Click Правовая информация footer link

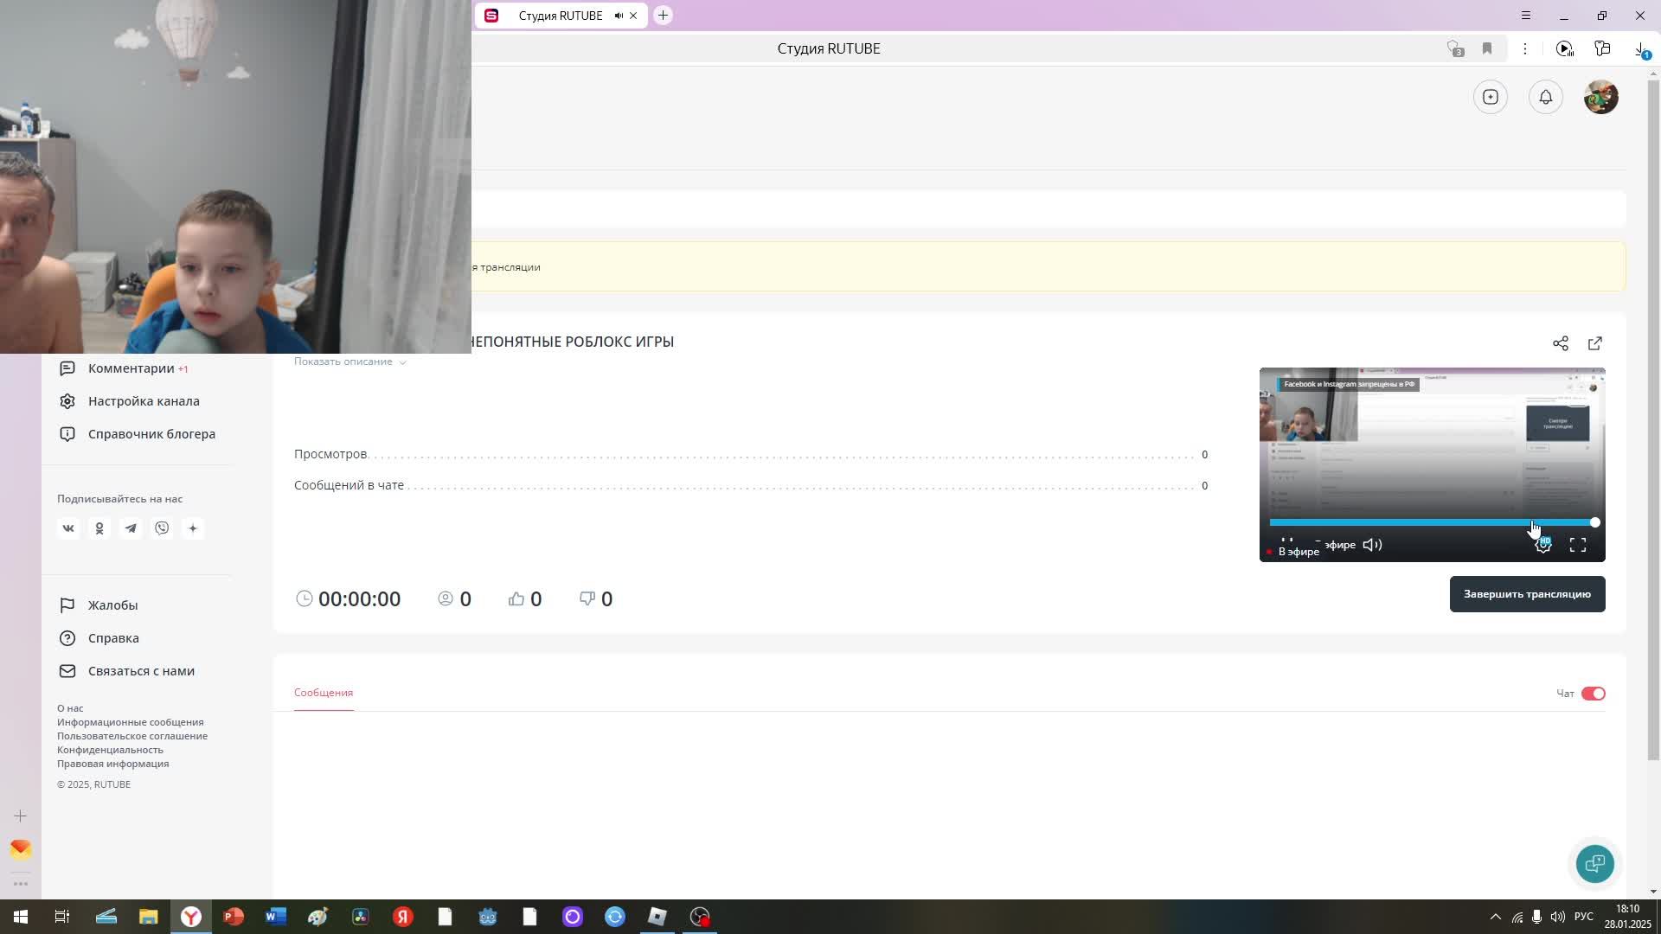point(113,764)
